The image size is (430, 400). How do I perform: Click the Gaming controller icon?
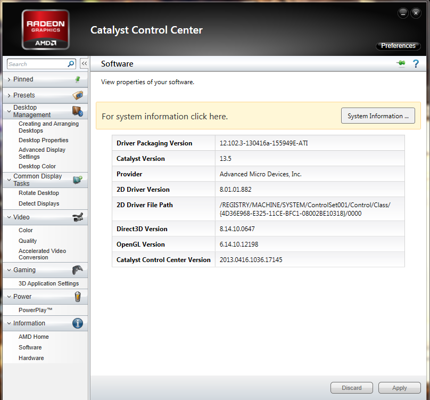pos(78,270)
